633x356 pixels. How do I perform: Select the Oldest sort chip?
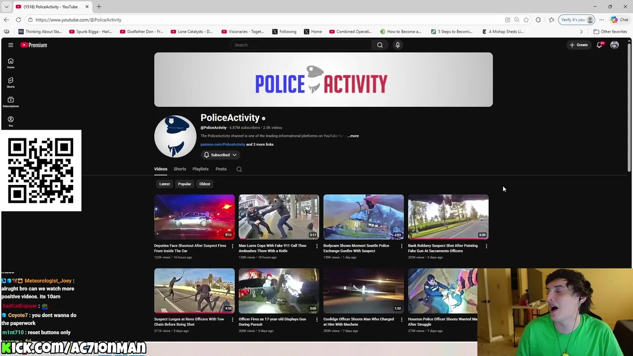pyautogui.click(x=205, y=184)
